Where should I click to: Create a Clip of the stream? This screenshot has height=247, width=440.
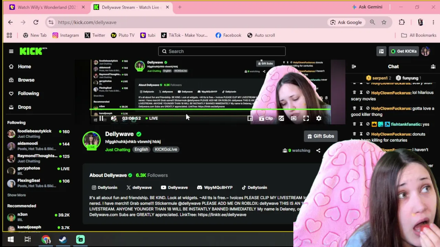(266, 118)
